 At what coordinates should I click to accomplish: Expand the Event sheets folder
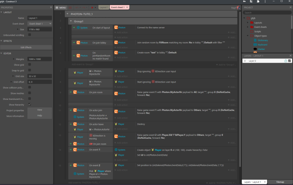(x=248, y=27)
